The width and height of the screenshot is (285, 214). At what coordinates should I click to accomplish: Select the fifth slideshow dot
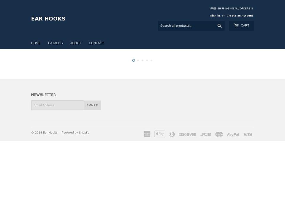151,60
